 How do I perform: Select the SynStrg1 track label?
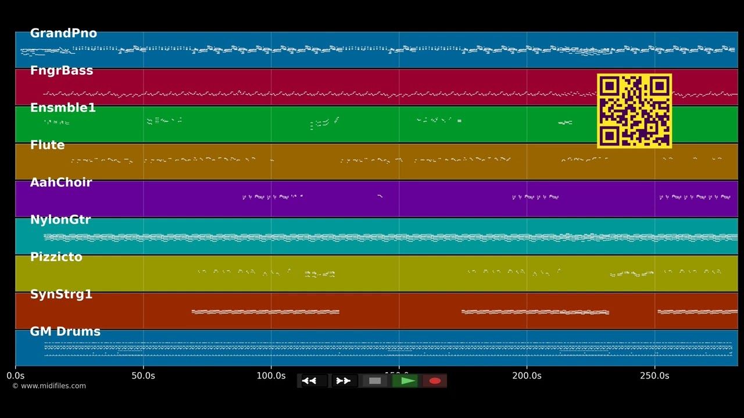[61, 294]
